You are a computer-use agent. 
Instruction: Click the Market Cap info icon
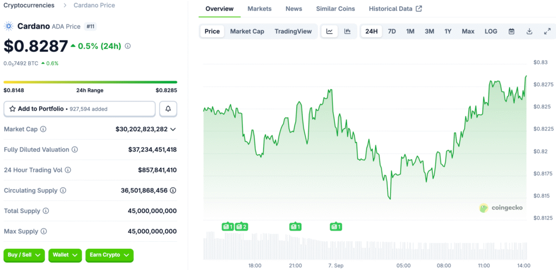(x=43, y=129)
